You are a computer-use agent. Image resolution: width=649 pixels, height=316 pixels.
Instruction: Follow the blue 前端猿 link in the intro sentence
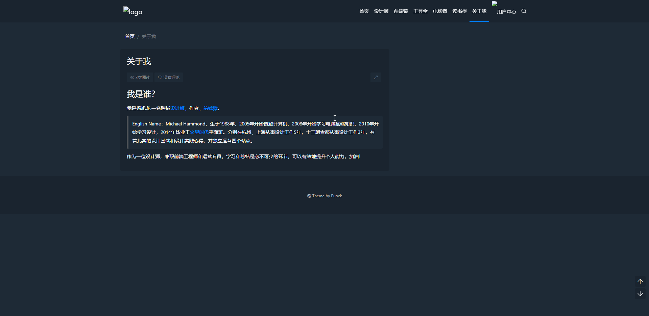(210, 108)
